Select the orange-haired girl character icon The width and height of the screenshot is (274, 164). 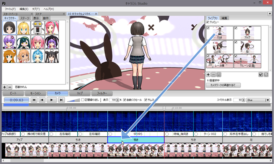[10, 56]
